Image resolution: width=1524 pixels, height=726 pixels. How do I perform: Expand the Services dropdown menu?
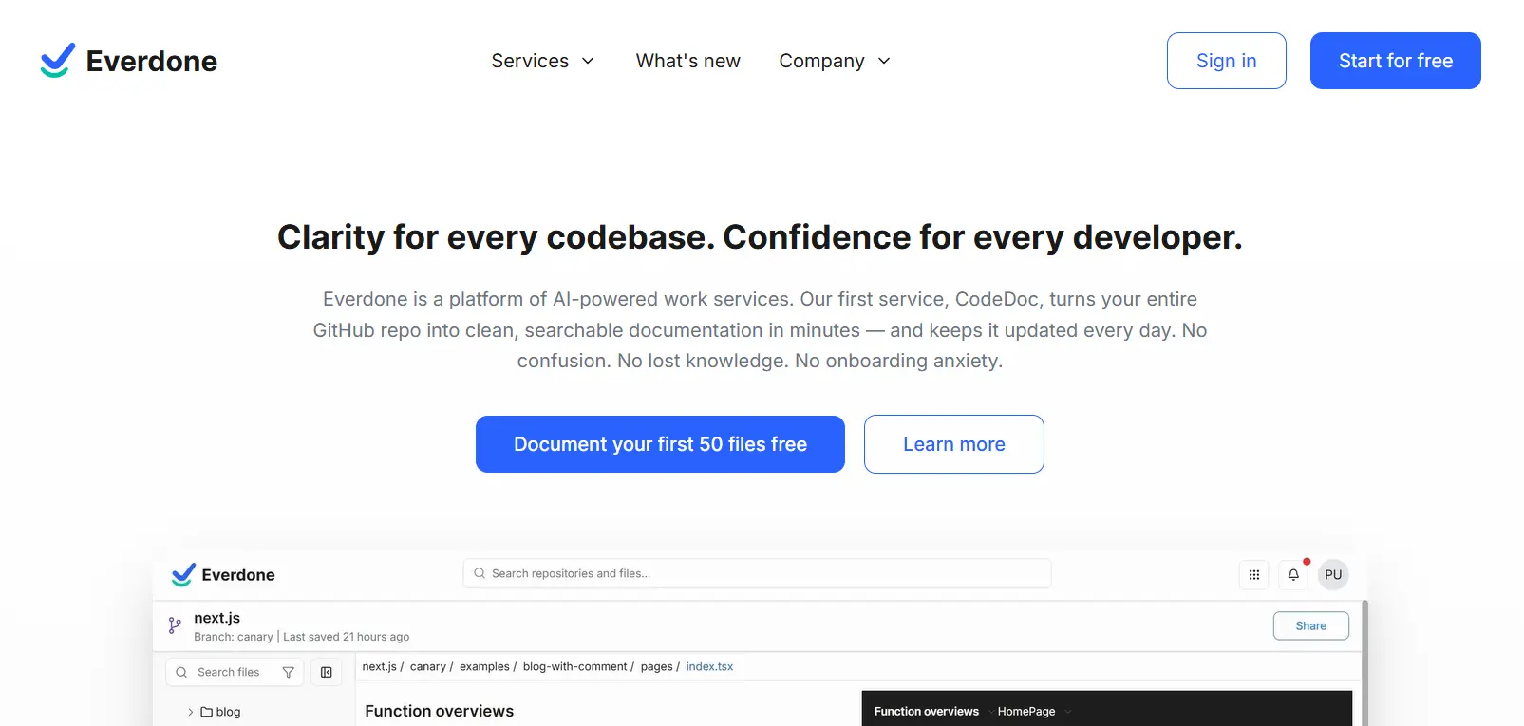tap(542, 61)
